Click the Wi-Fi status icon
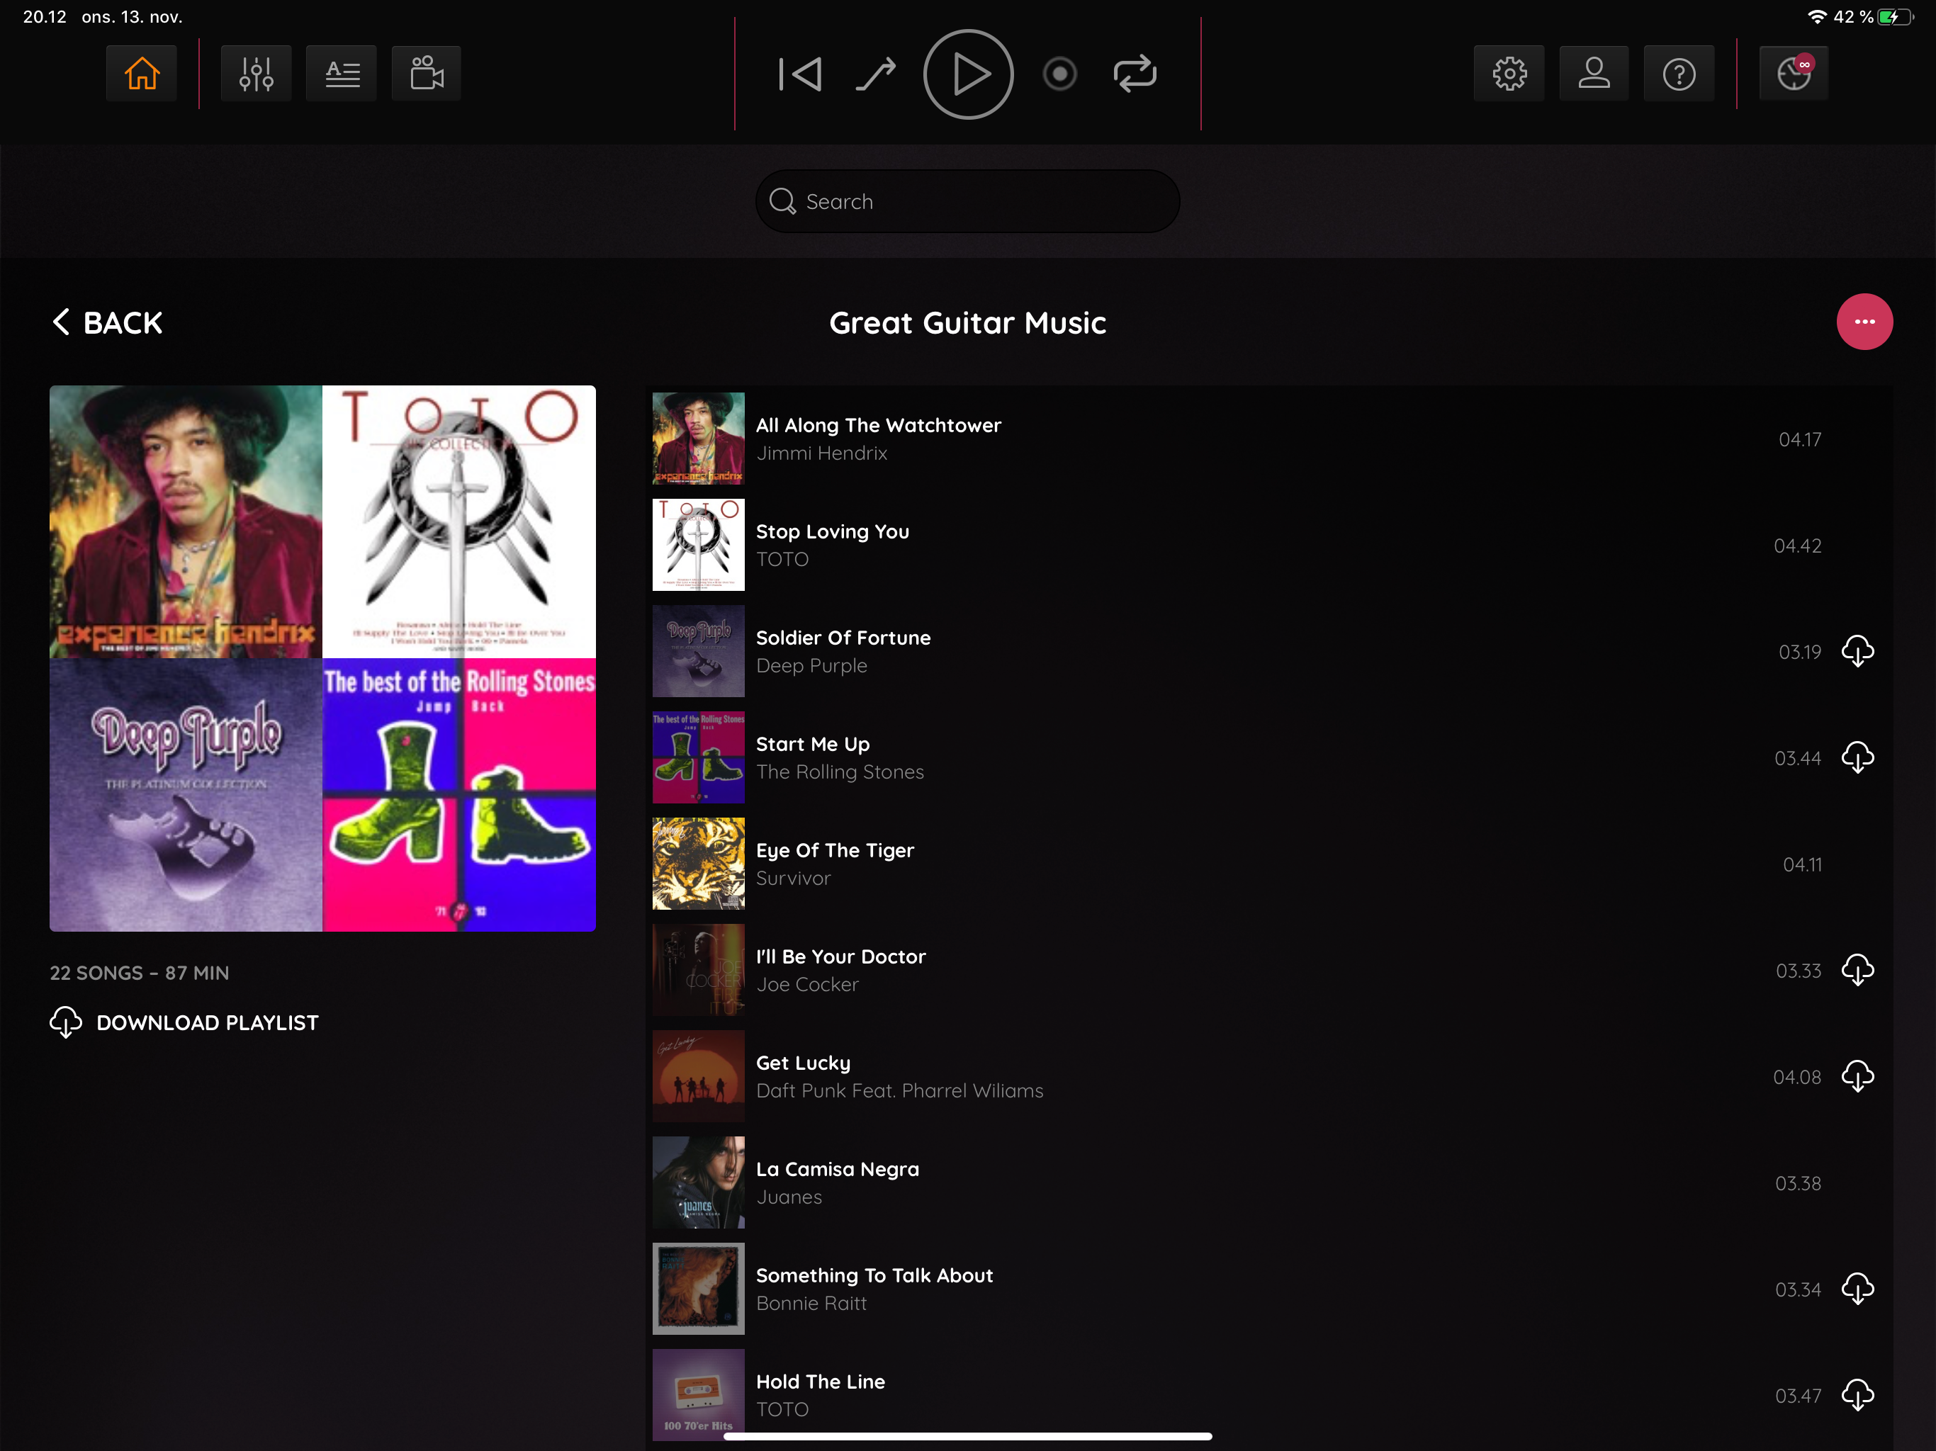 pos(1817,16)
